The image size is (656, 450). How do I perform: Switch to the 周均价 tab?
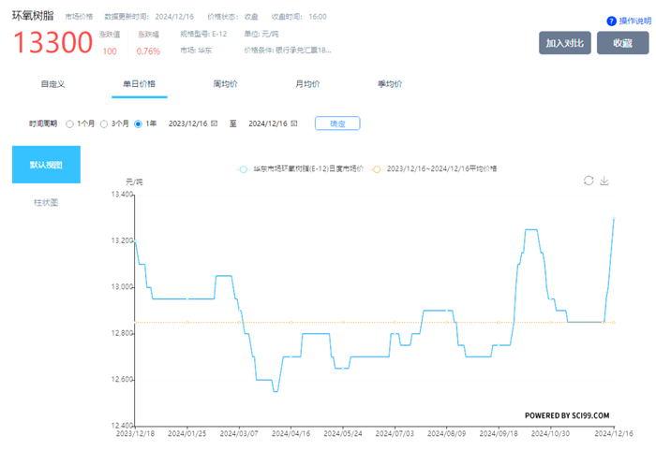coord(225,84)
